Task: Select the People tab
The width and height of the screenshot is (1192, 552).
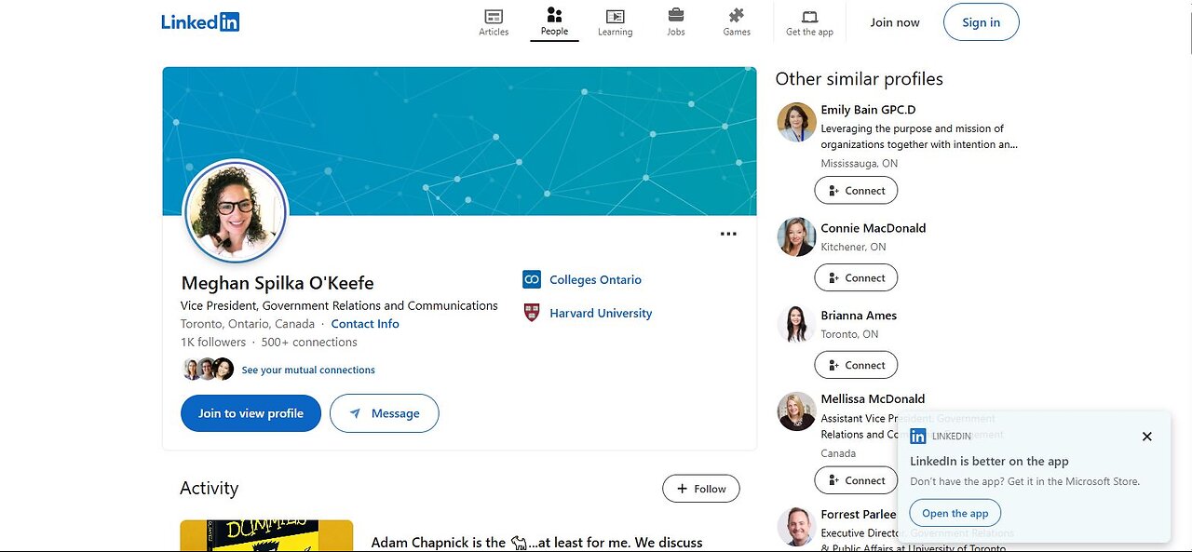Action: (x=555, y=21)
